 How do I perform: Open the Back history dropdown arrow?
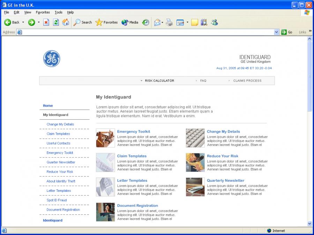[x=23, y=22]
